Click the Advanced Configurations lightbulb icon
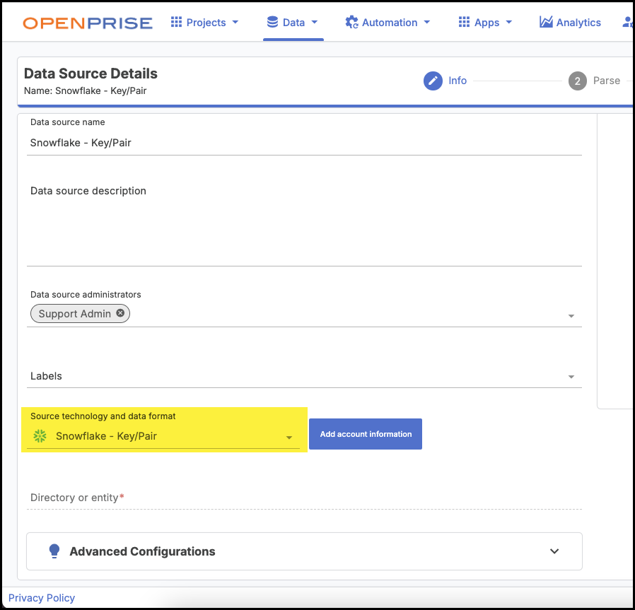635x610 pixels. [54, 551]
